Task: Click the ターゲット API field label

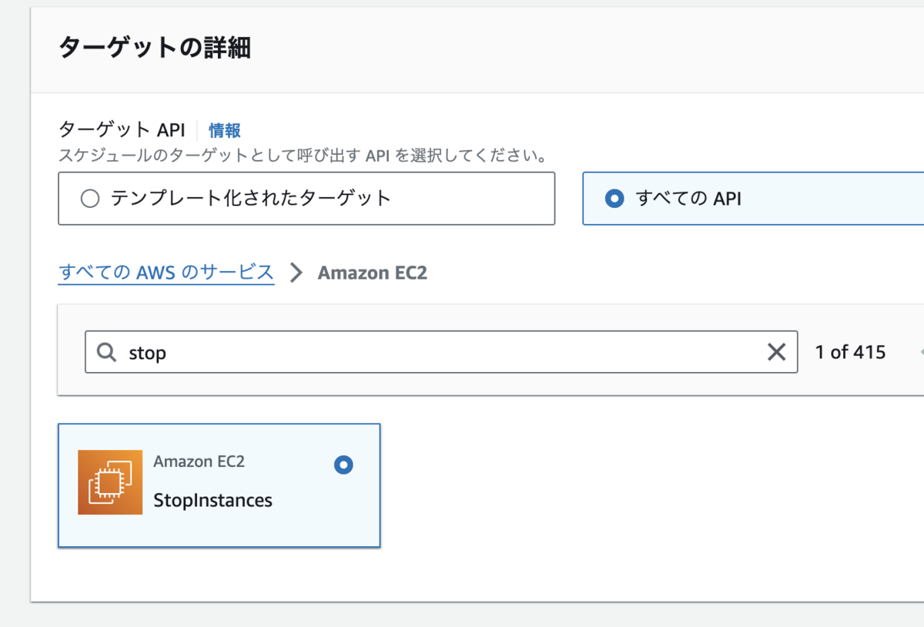Action: (122, 130)
